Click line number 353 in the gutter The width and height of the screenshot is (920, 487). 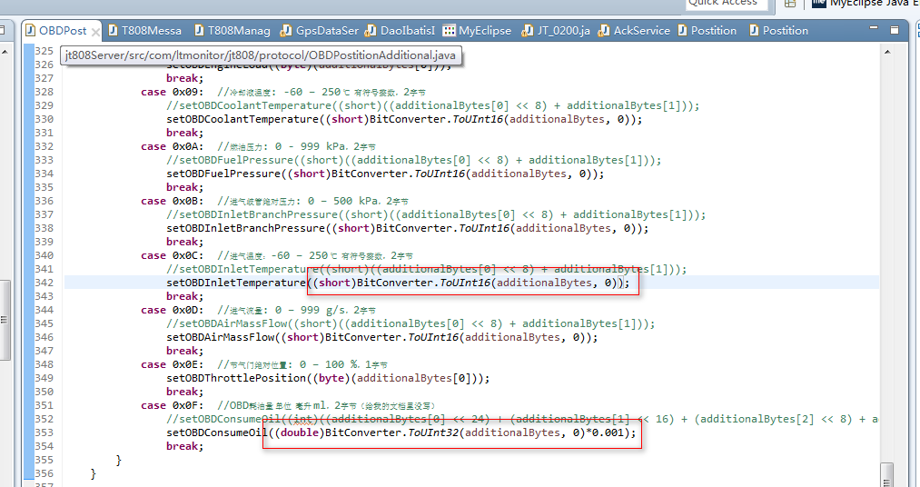44,432
